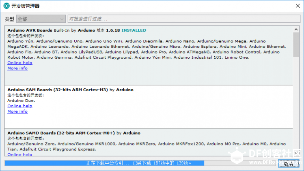Click the Arduino logo in title bar

coord(6,6)
